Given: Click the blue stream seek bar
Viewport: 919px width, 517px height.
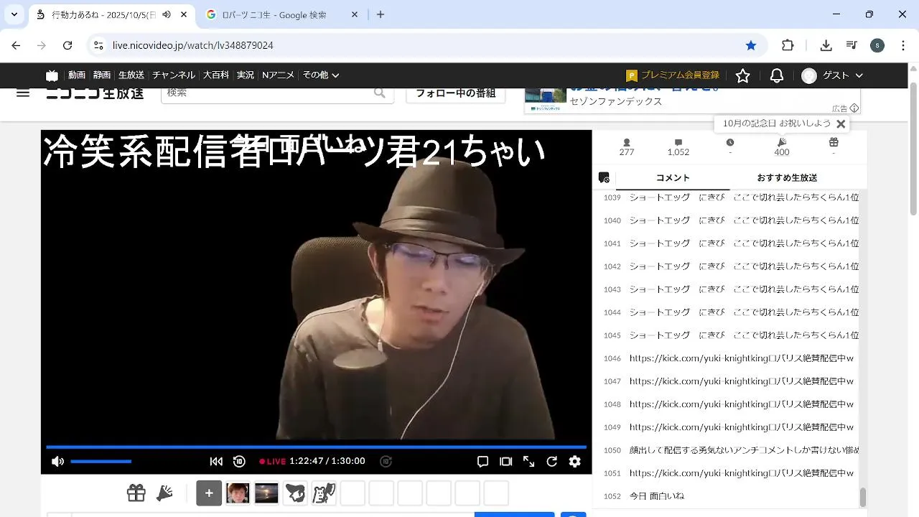Looking at the screenshot, I should click(316, 447).
